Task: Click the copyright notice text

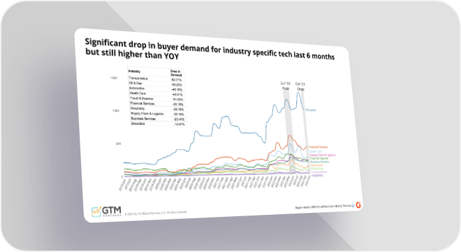Action: (156, 213)
